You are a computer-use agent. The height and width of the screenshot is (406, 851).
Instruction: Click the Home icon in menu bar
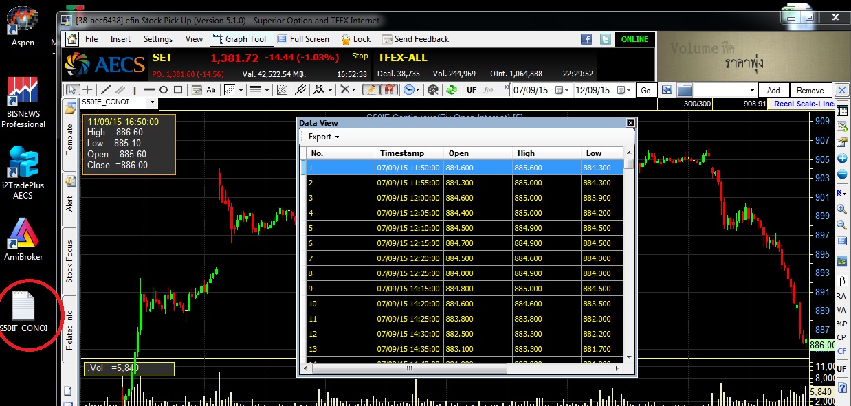click(x=71, y=39)
